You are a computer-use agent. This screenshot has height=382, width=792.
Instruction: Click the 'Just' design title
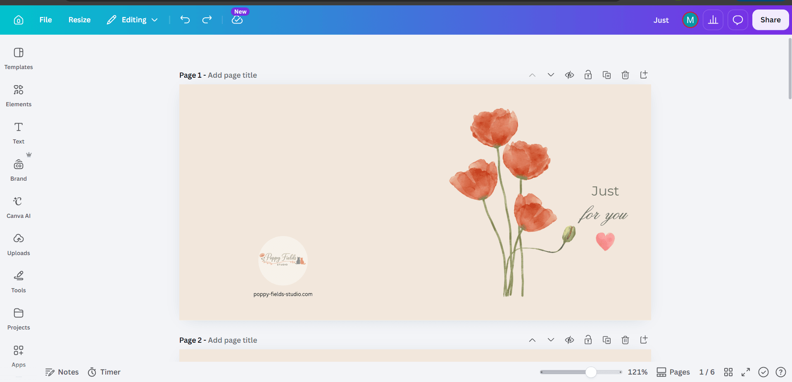[661, 20]
